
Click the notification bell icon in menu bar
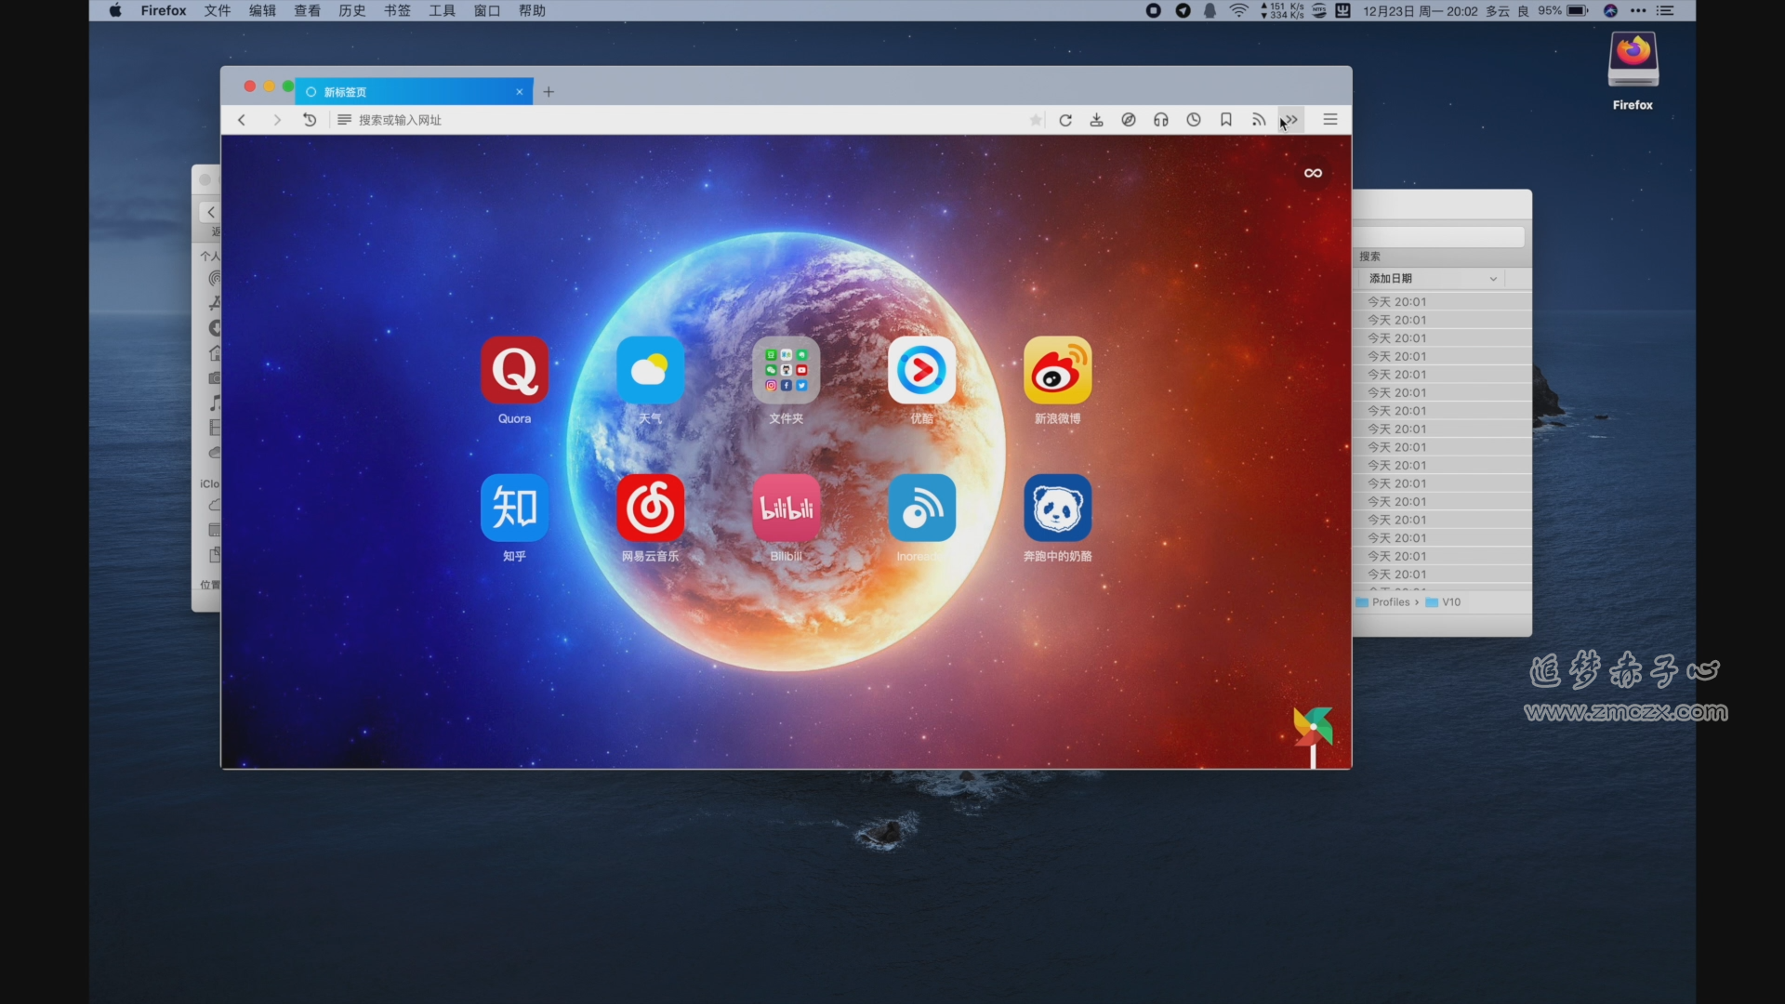pyautogui.click(x=1210, y=10)
